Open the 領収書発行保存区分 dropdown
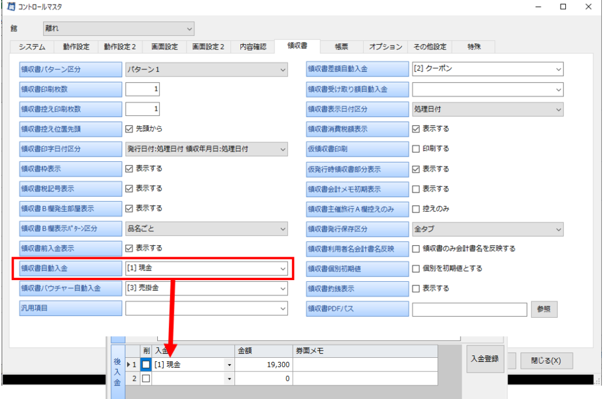Viewport: 603px width, 399px height. pos(488,229)
